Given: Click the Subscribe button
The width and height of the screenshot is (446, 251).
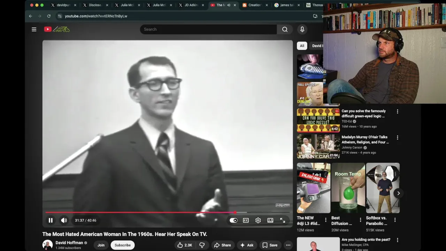Looking at the screenshot, I should pos(123,245).
